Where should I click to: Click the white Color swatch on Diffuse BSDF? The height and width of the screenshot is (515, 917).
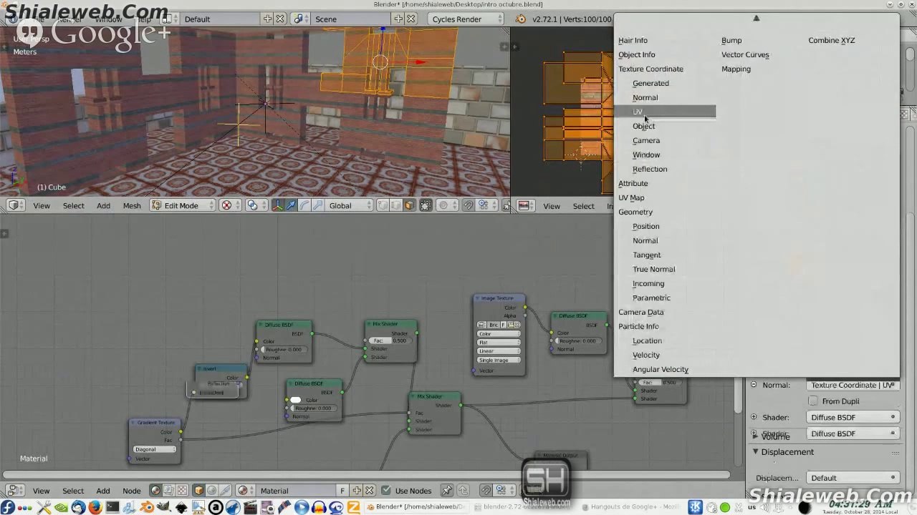click(x=295, y=400)
